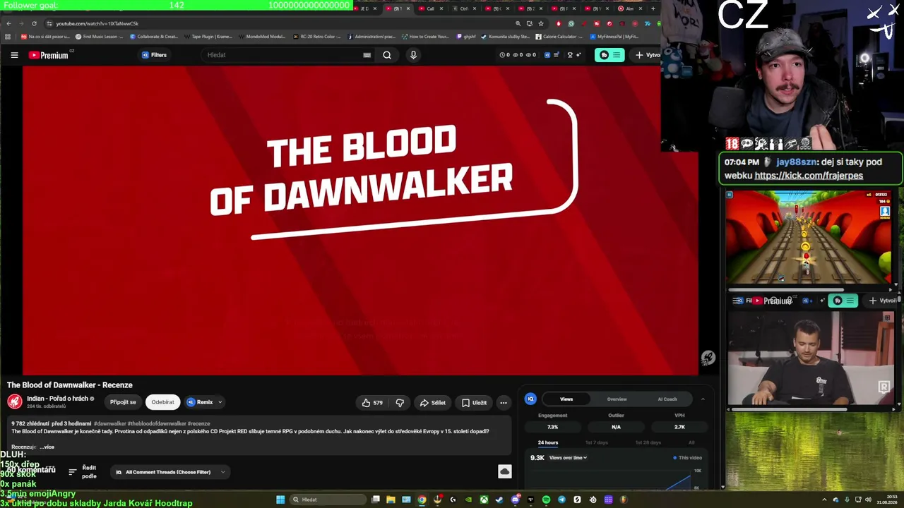
Task: Open the on-screen keyboard in search box
Action: click(367, 55)
